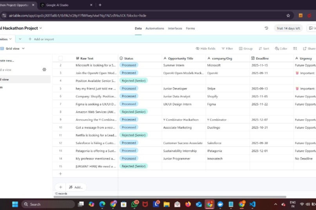Click plus button beside Add at bottom

(x=61, y=187)
